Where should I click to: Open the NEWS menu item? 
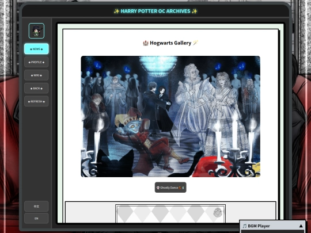pos(36,49)
